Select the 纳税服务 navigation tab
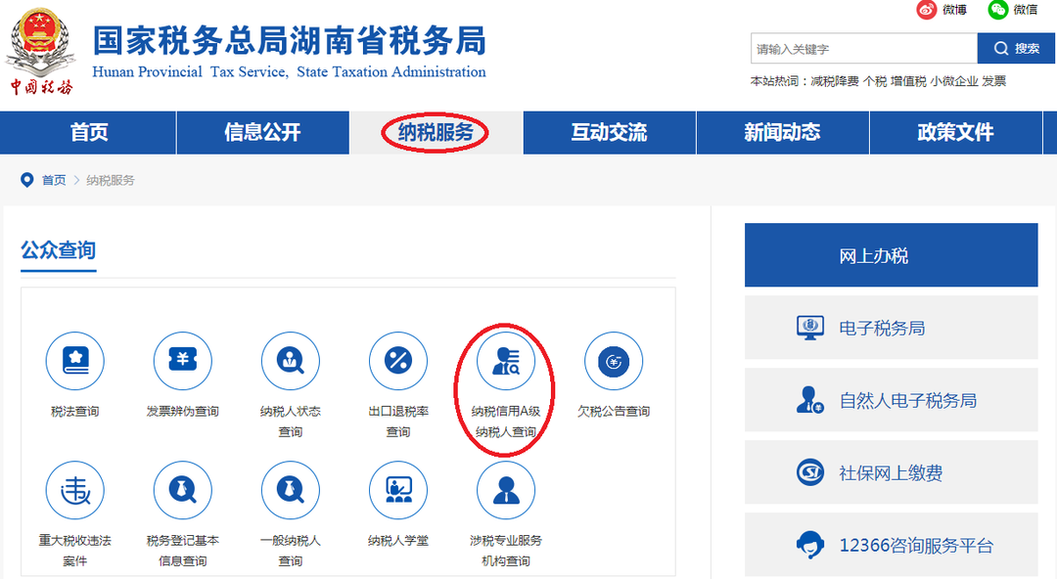The height and width of the screenshot is (579, 1057). click(437, 132)
